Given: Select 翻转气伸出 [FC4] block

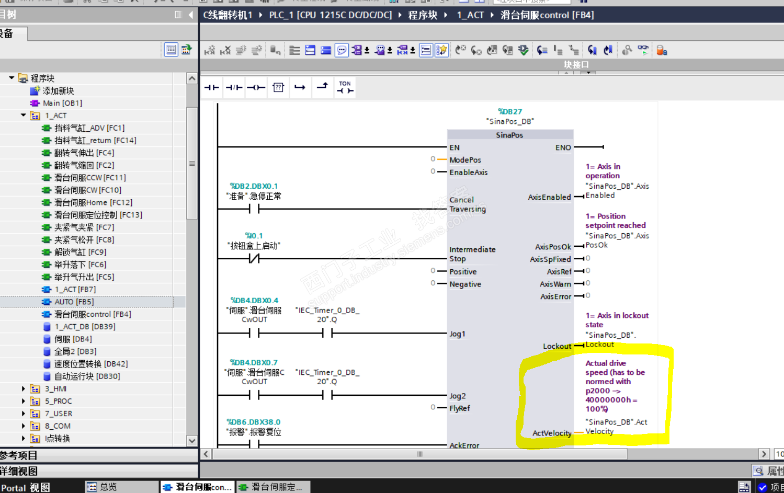Looking at the screenshot, I should pos(84,153).
